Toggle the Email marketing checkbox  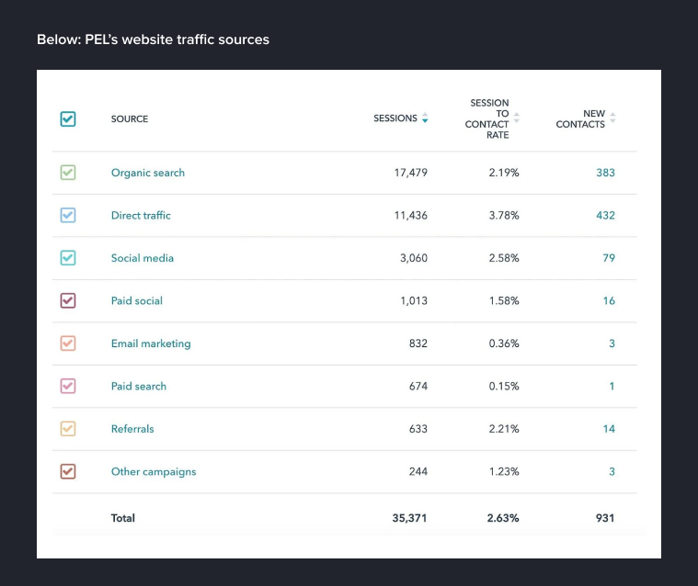(68, 344)
